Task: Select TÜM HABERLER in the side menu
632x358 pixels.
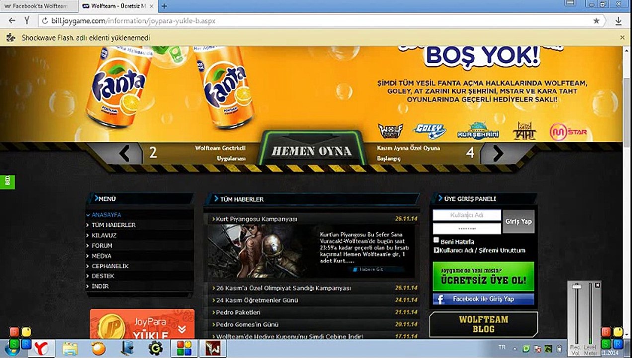Action: click(x=114, y=225)
